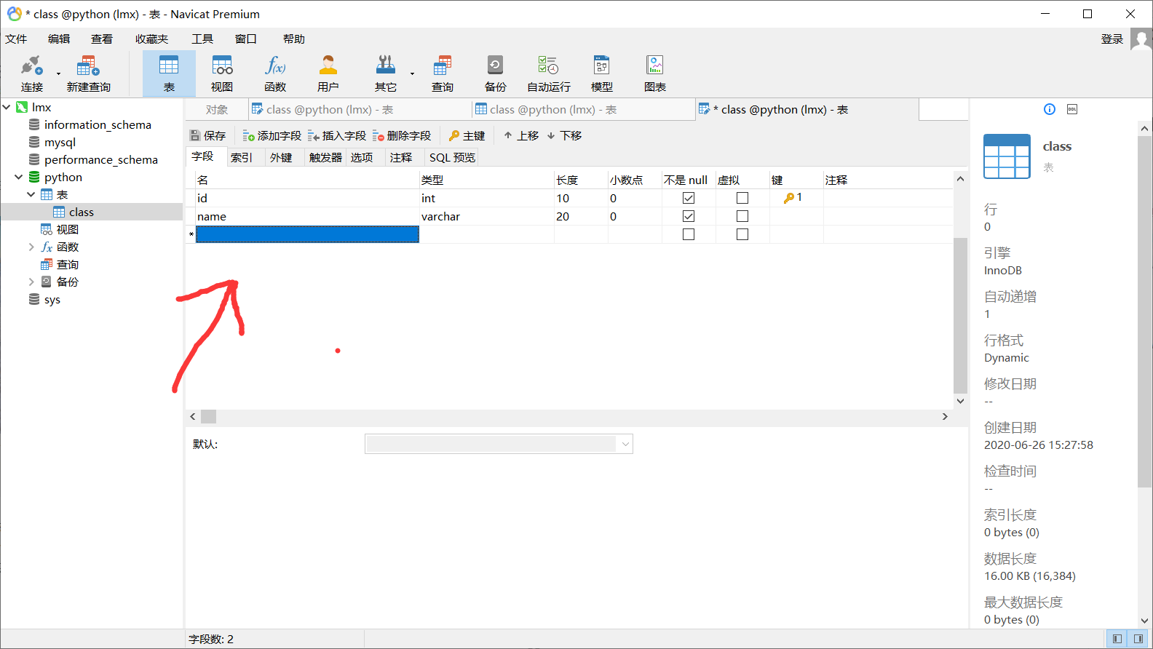The width and height of the screenshot is (1153, 649).
Task: Open the Connection button dropdown arrow
Action: click(59, 73)
